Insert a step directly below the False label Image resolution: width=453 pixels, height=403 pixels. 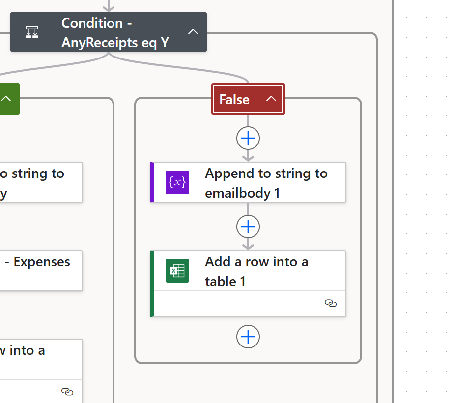tap(248, 139)
